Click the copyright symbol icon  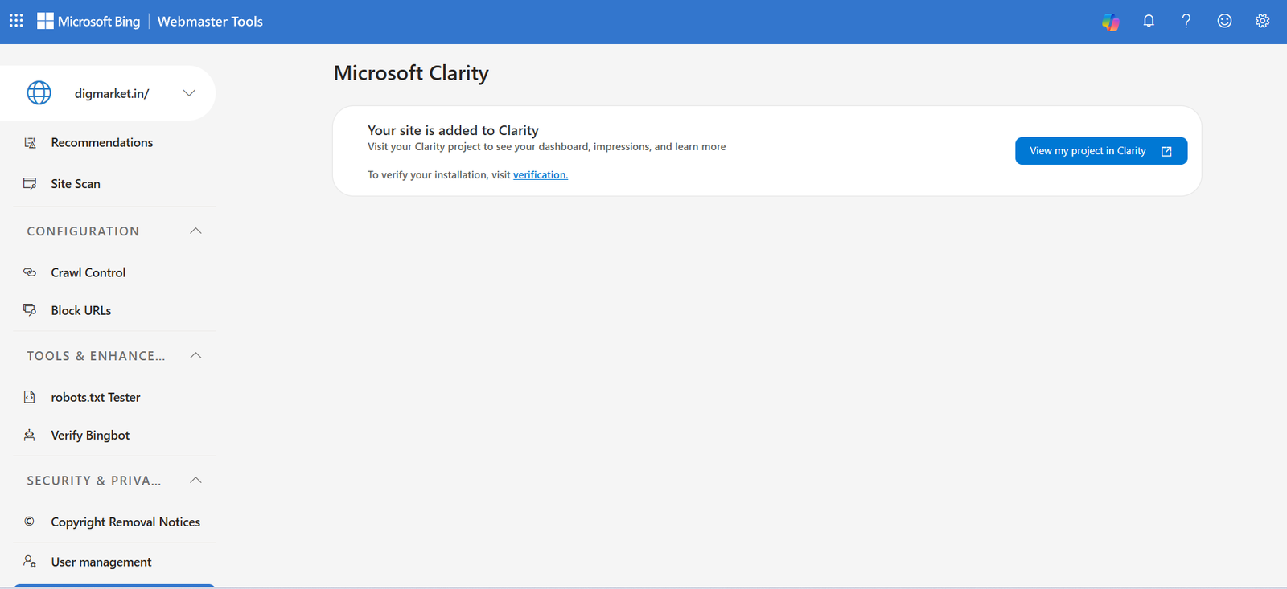pos(30,522)
